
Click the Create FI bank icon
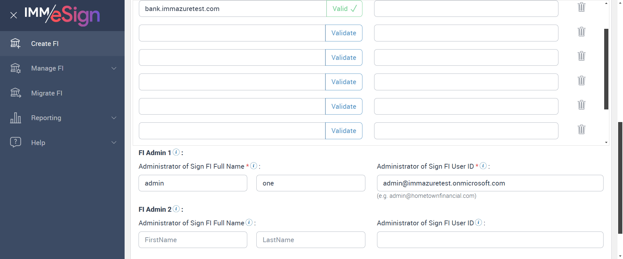coord(15,43)
